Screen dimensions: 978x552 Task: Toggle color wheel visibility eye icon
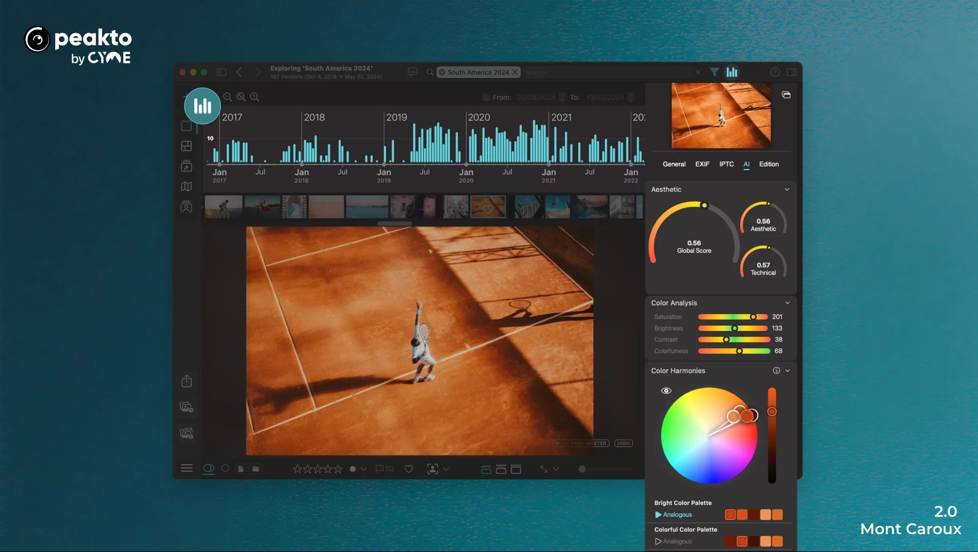(x=666, y=391)
